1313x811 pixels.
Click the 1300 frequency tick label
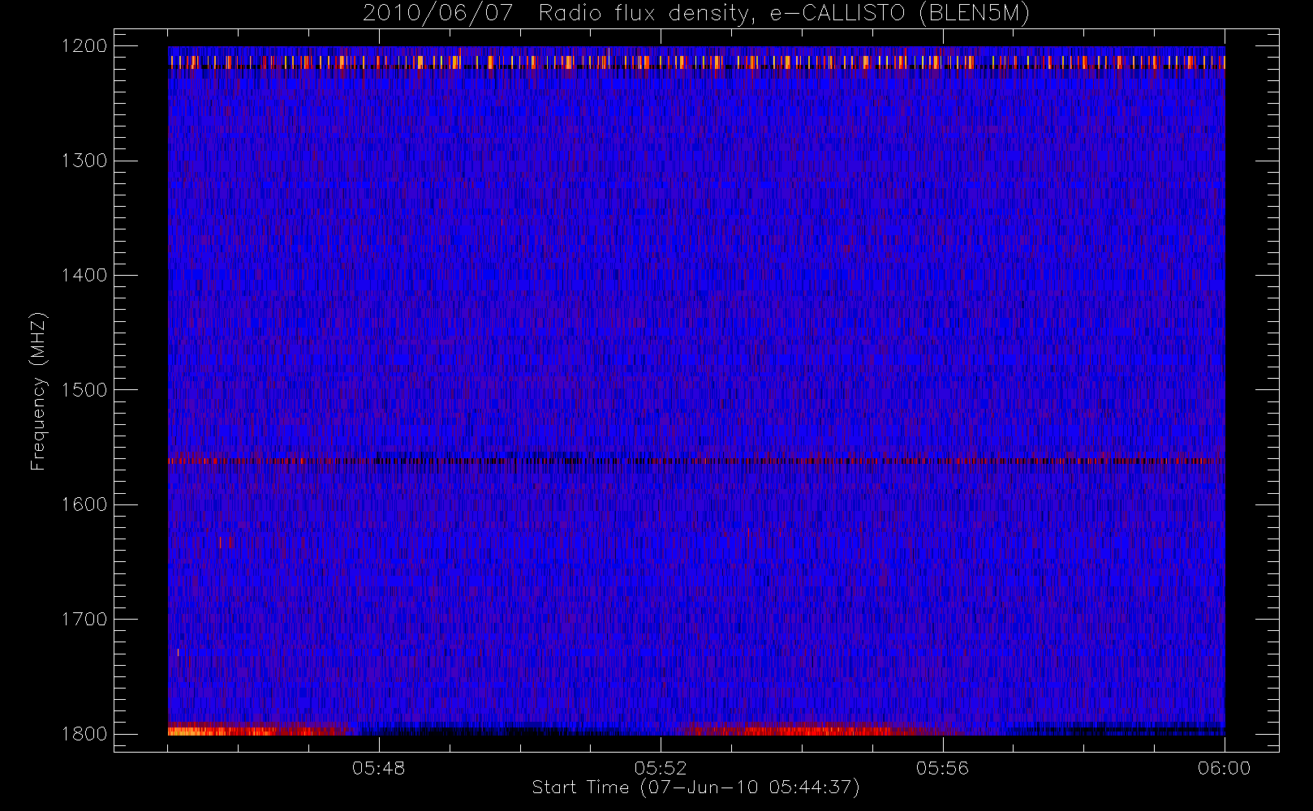[x=84, y=161]
